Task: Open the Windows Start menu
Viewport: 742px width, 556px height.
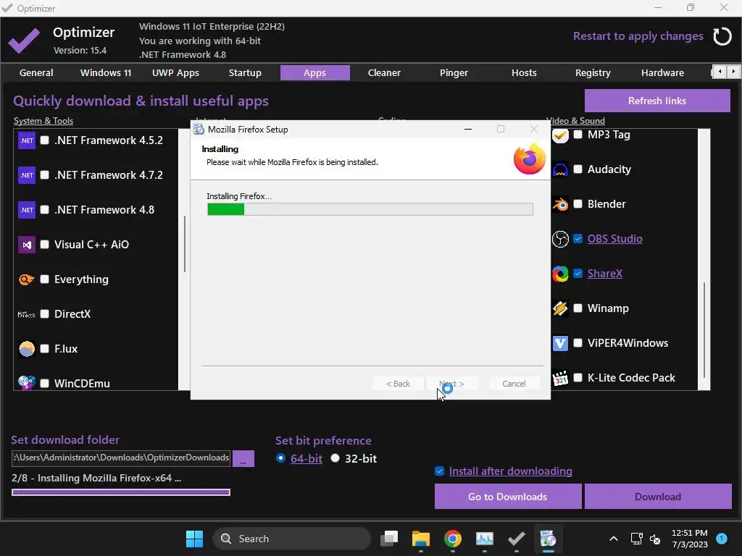Action: 194,539
